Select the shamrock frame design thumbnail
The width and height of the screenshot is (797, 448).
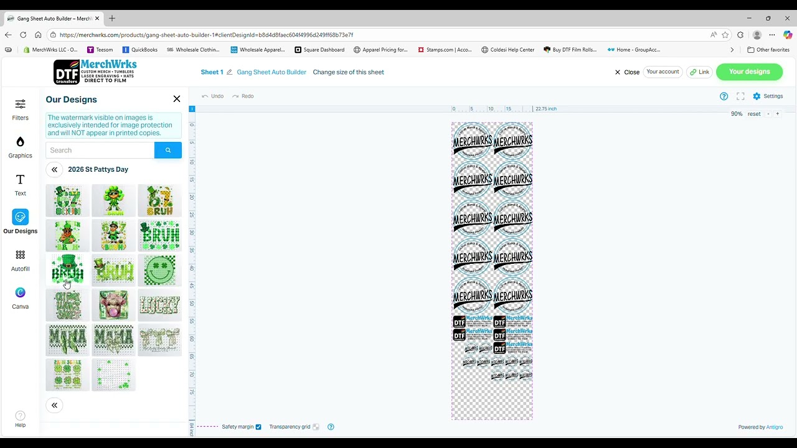(x=113, y=375)
